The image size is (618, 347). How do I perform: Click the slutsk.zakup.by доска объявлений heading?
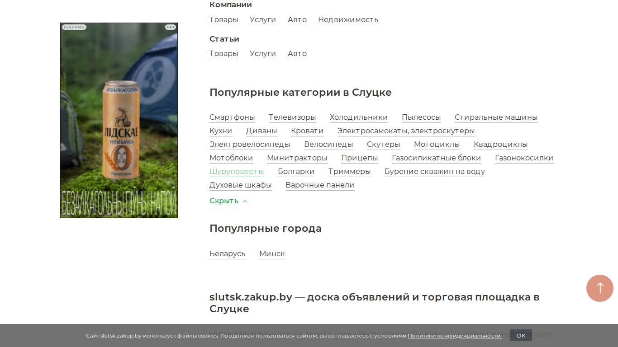click(x=375, y=303)
